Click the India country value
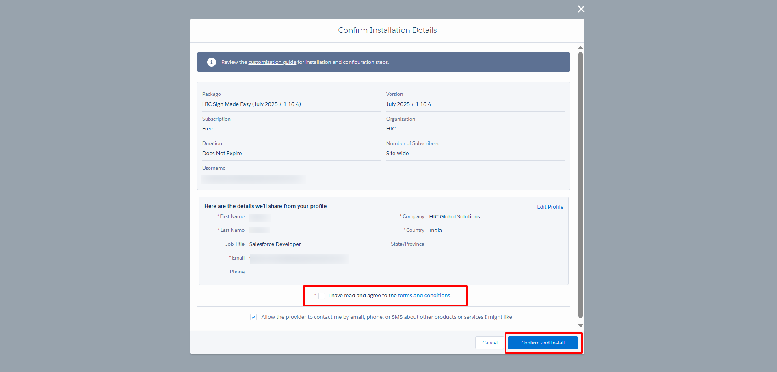The height and width of the screenshot is (372, 777). [x=435, y=231]
